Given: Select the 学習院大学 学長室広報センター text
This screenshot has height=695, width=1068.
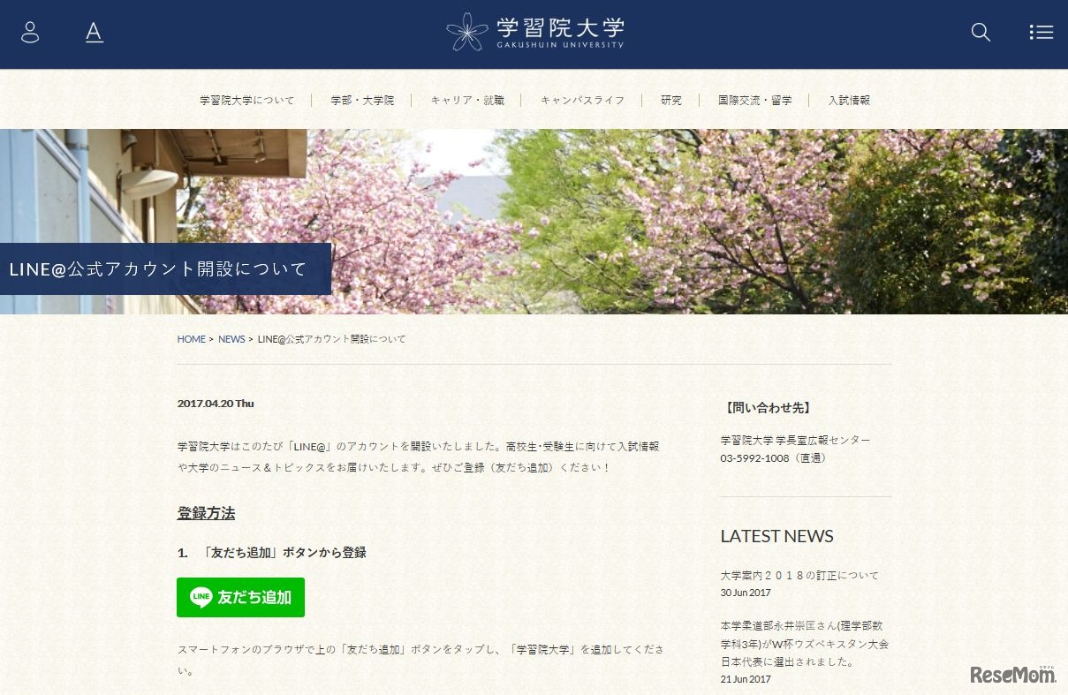Looking at the screenshot, I should (795, 440).
